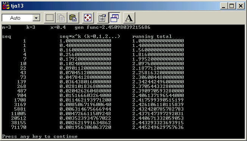This screenshot has width=247, height=141.
Task: Click the running total 2.440671332059053
Action: 158,118
